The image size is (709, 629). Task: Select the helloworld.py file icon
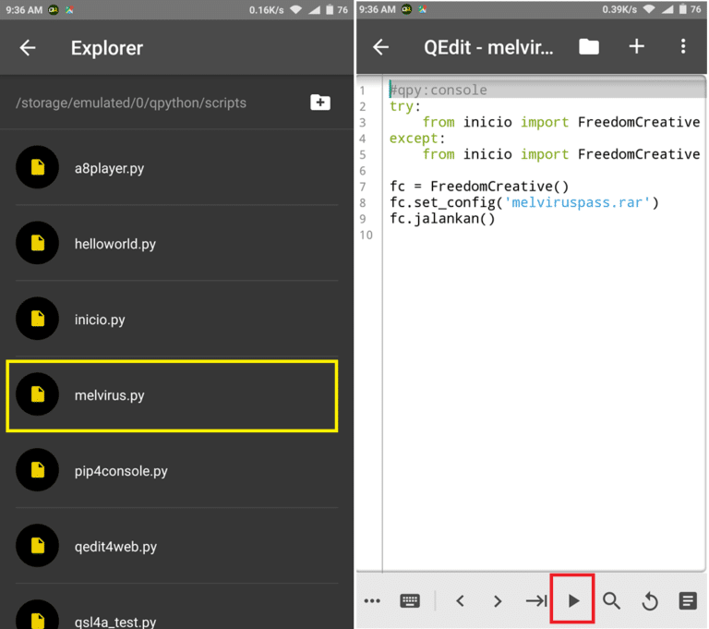coord(38,243)
